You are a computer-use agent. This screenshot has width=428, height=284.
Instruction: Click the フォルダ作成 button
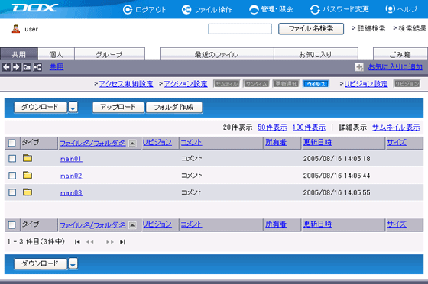point(174,107)
